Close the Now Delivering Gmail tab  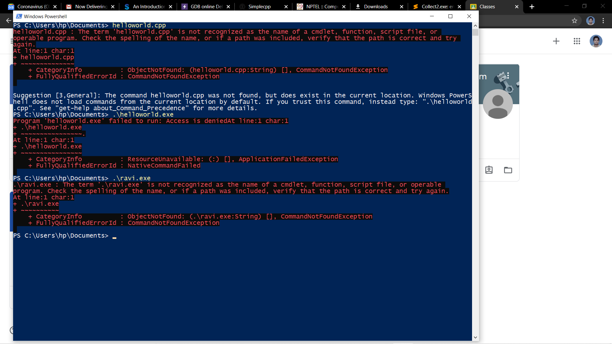tap(113, 7)
